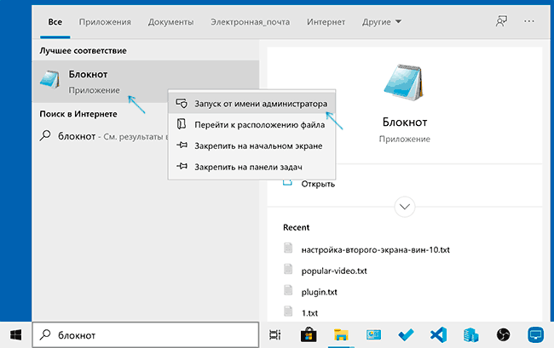
Task: Launch Visual Studio Code from taskbar
Action: point(438,335)
